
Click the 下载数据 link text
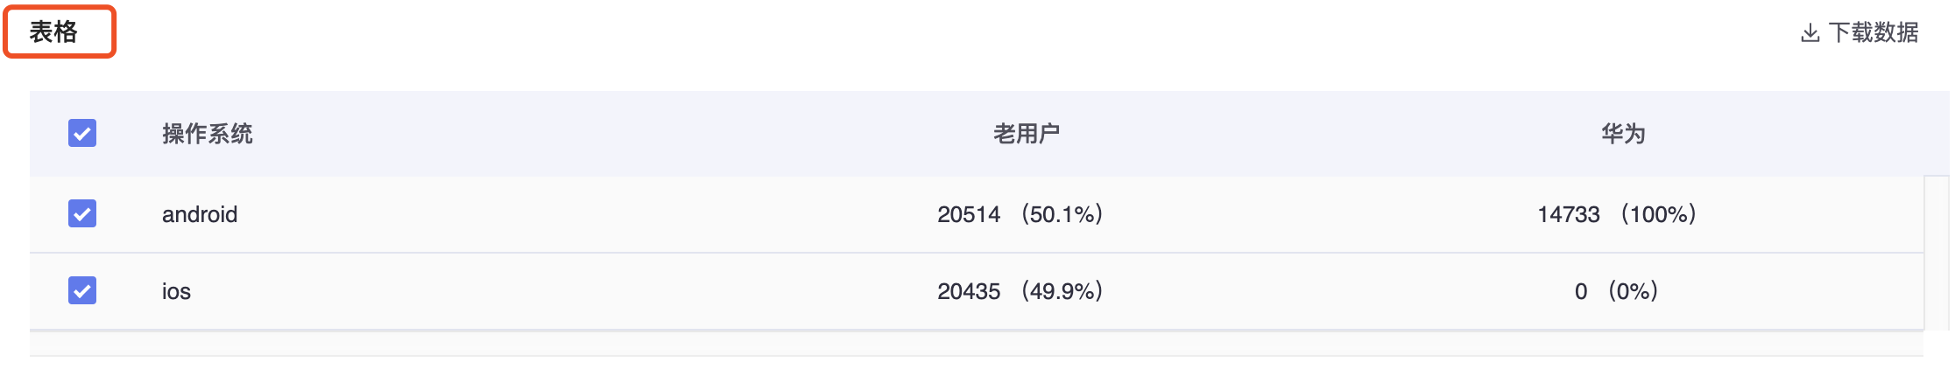(x=1874, y=32)
